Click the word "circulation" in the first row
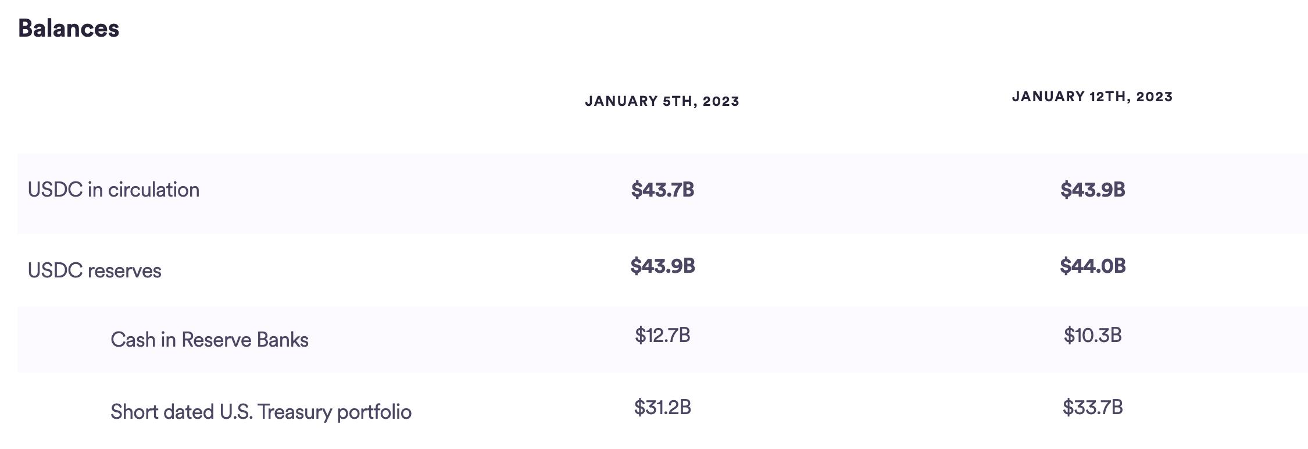 (153, 190)
